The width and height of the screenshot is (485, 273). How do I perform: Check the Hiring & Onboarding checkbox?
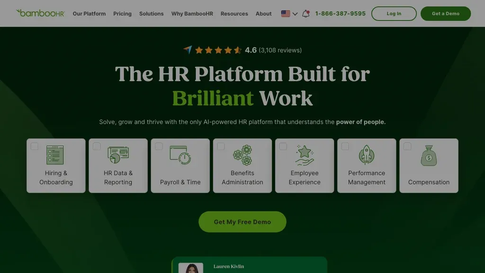pos(35,146)
